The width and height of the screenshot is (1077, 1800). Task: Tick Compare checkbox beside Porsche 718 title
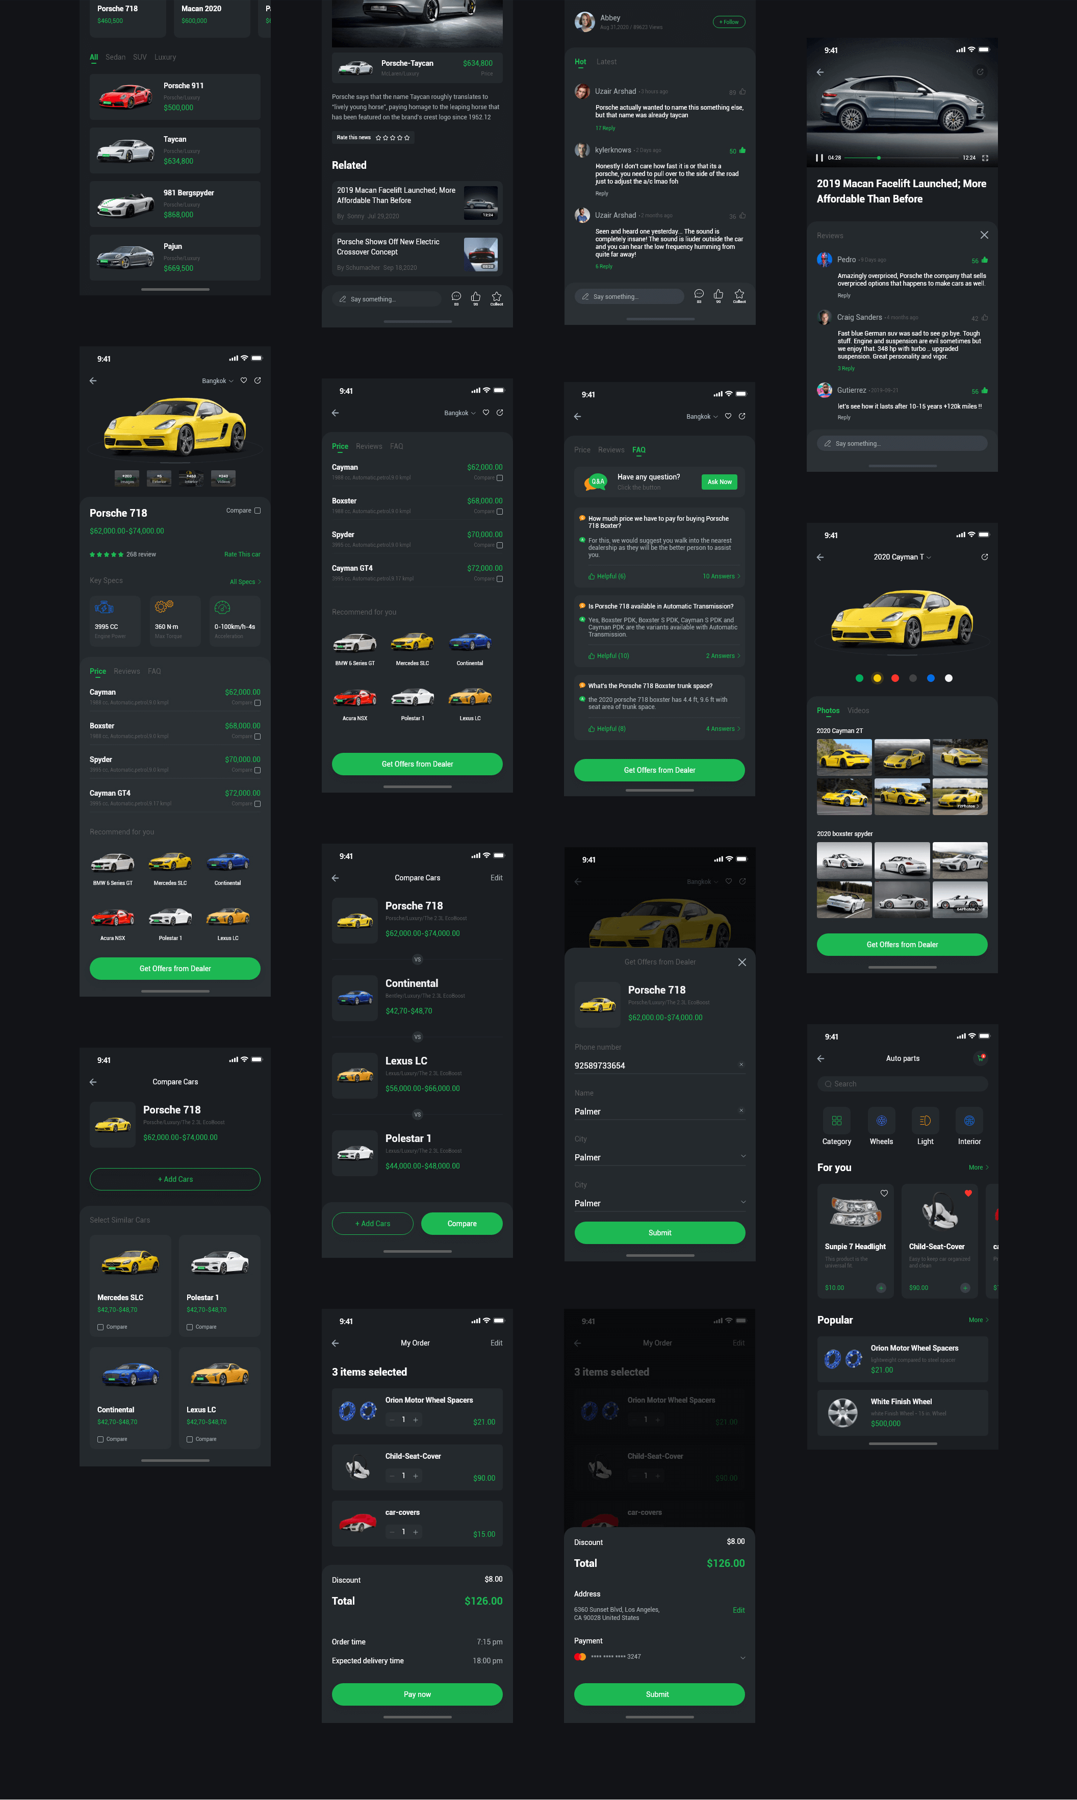point(258,510)
